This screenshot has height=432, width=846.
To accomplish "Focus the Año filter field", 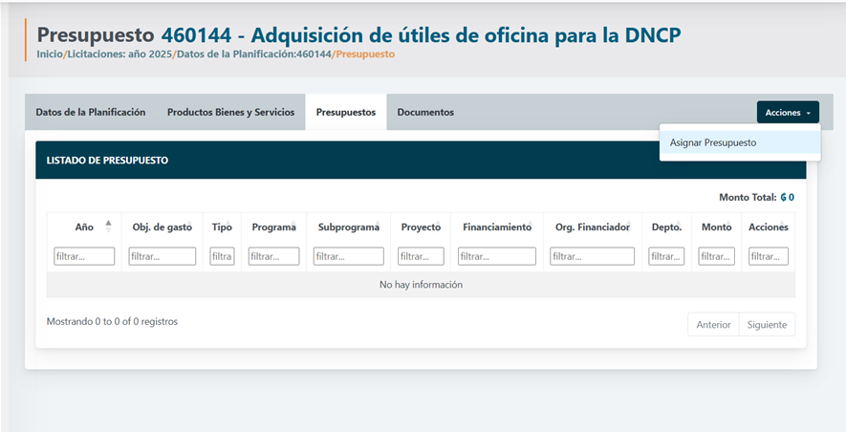I will (84, 256).
